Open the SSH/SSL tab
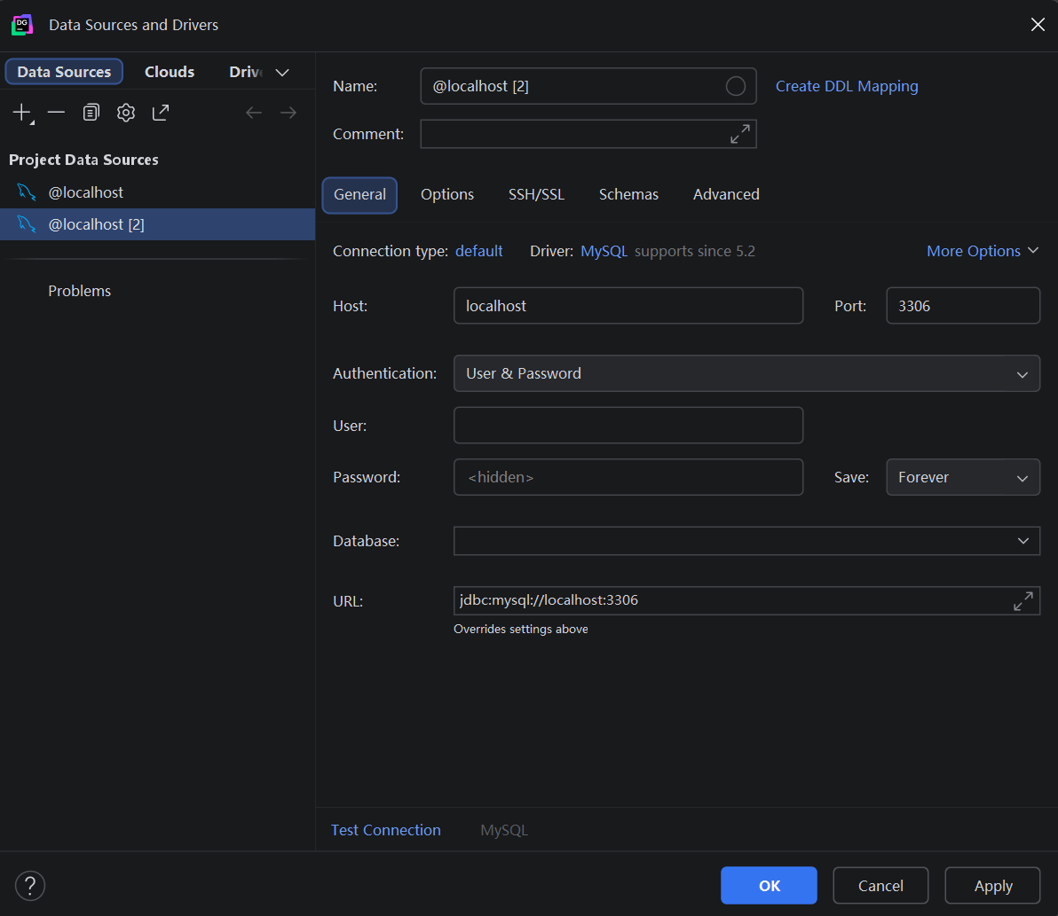The height and width of the screenshot is (916, 1058). (536, 195)
